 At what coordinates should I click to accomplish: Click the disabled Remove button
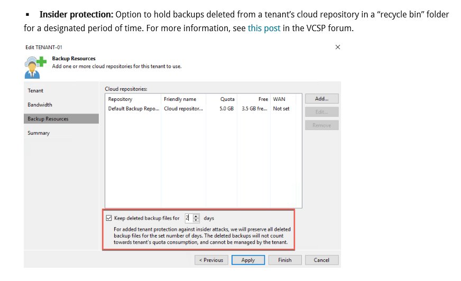point(321,125)
